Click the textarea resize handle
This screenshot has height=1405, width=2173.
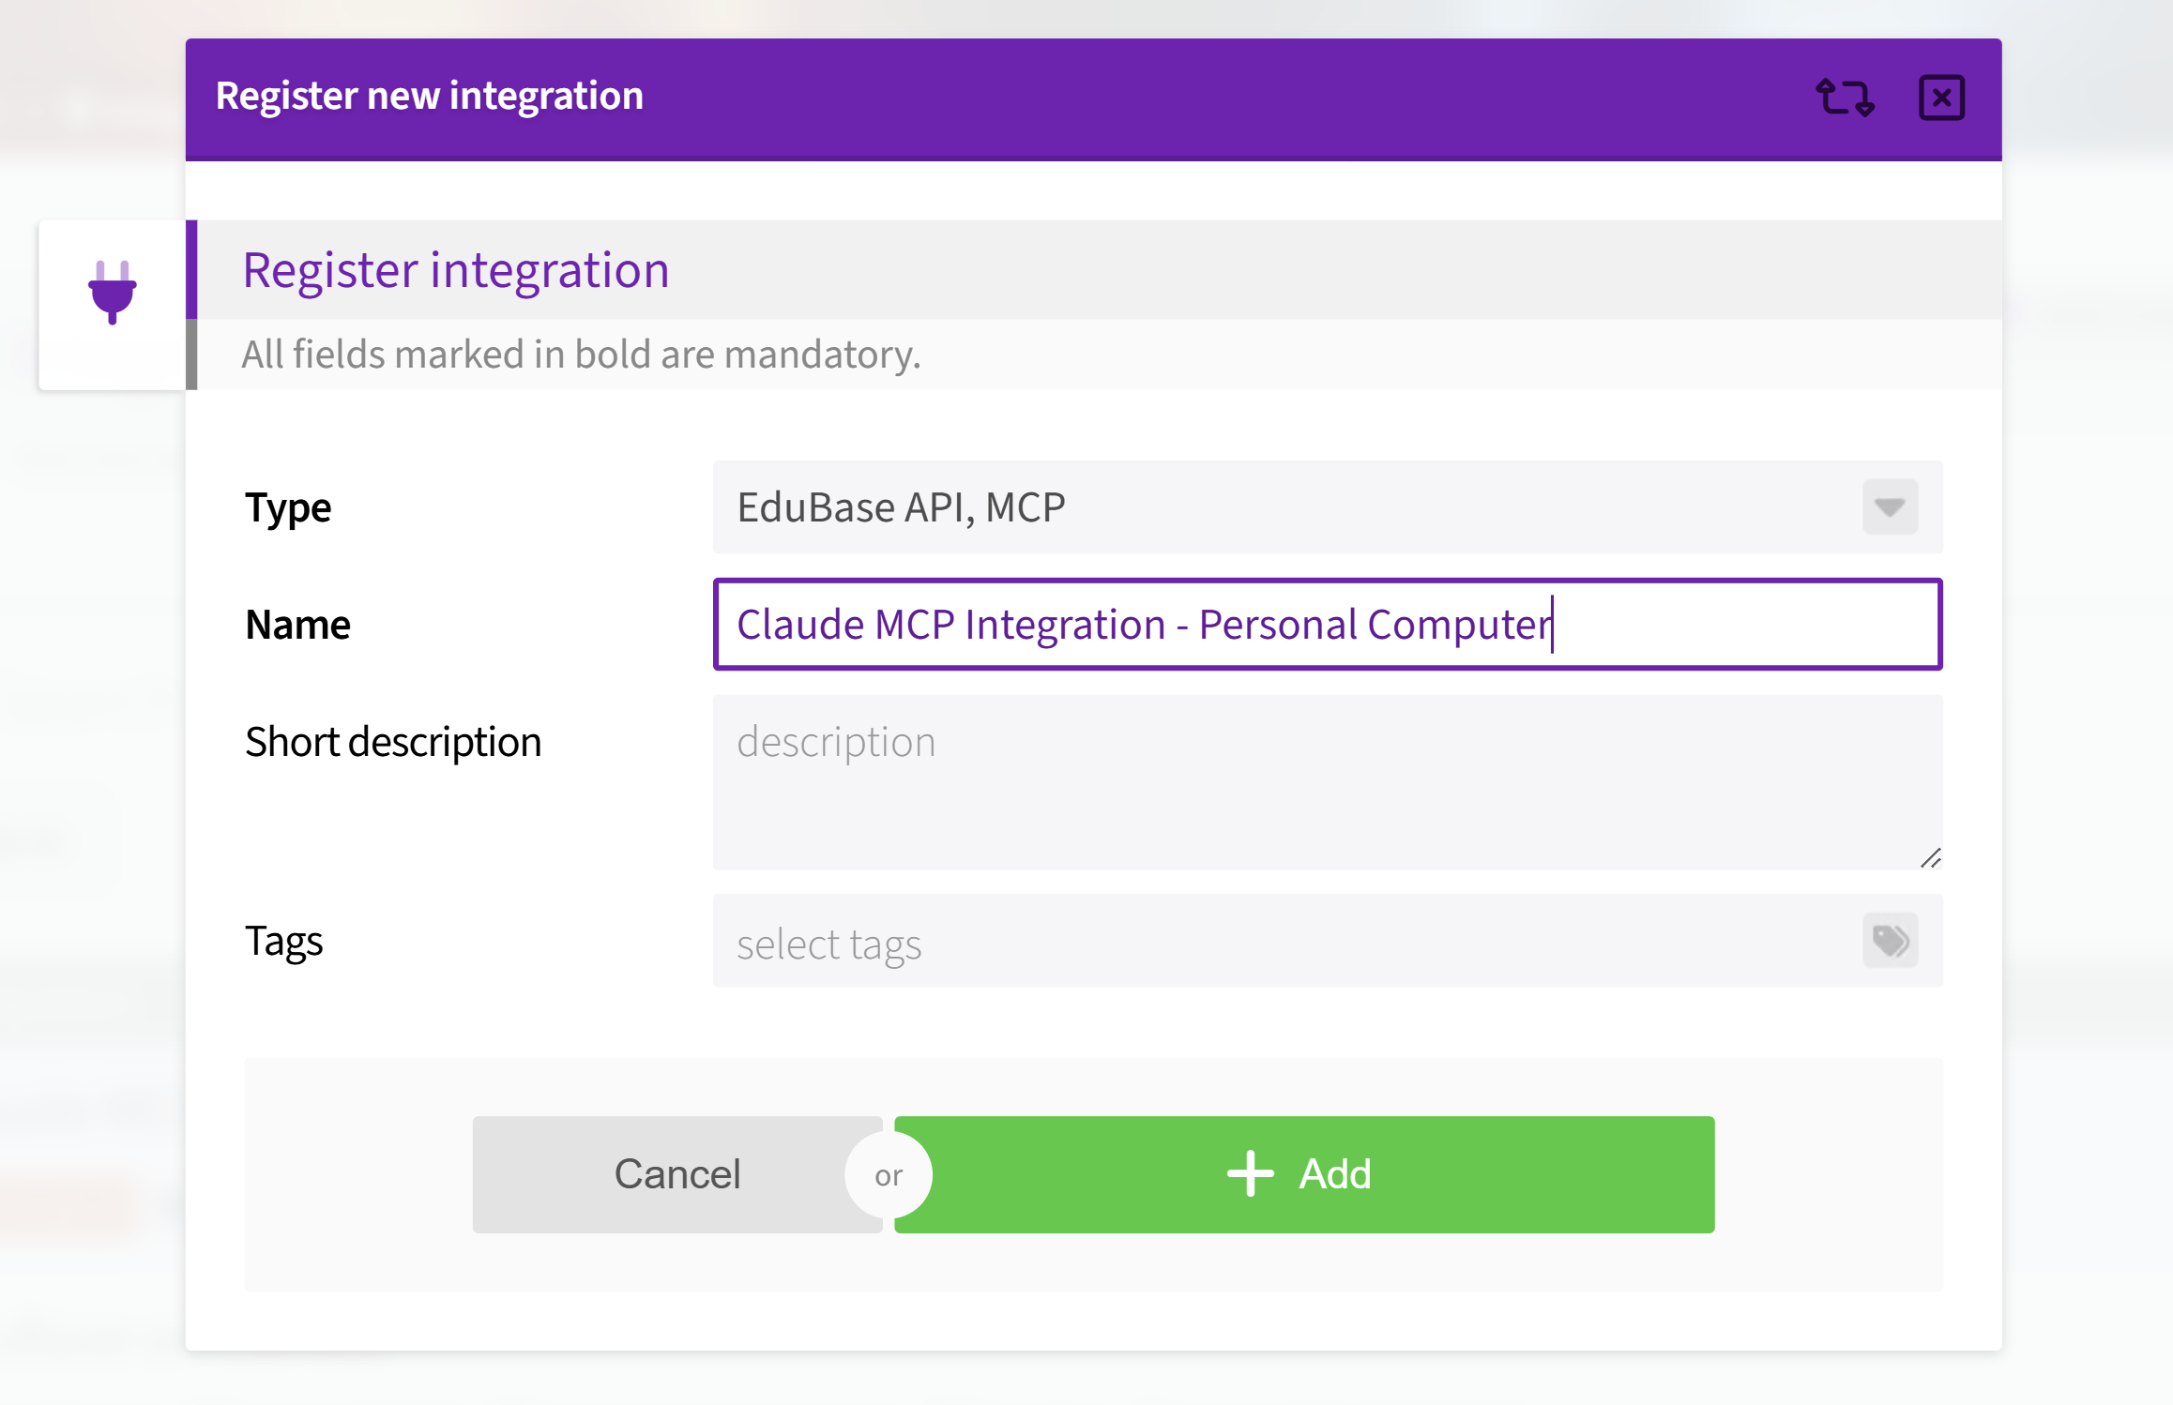(x=1930, y=858)
